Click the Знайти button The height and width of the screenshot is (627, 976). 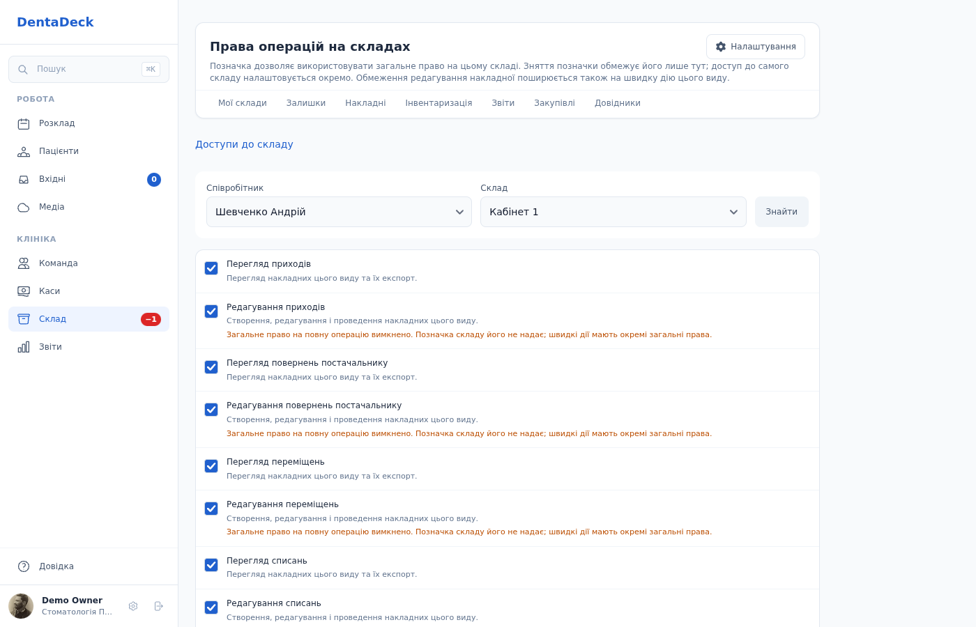(781, 212)
